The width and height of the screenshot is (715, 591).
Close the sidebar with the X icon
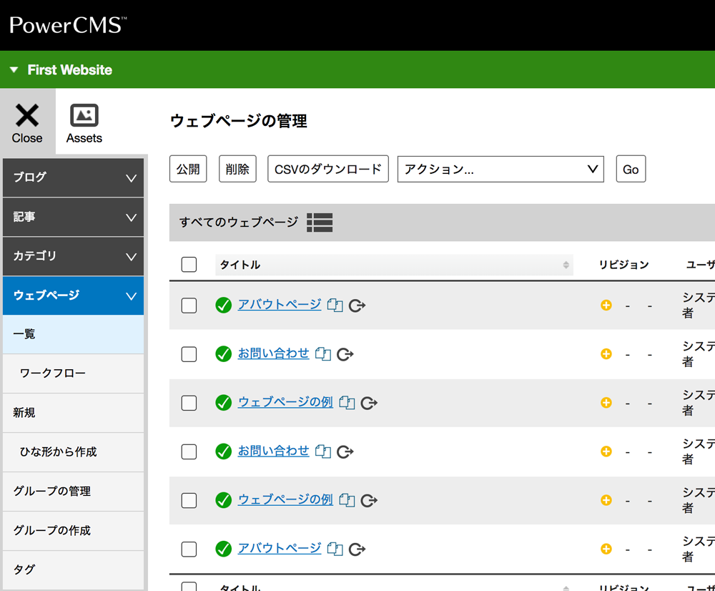(x=27, y=116)
